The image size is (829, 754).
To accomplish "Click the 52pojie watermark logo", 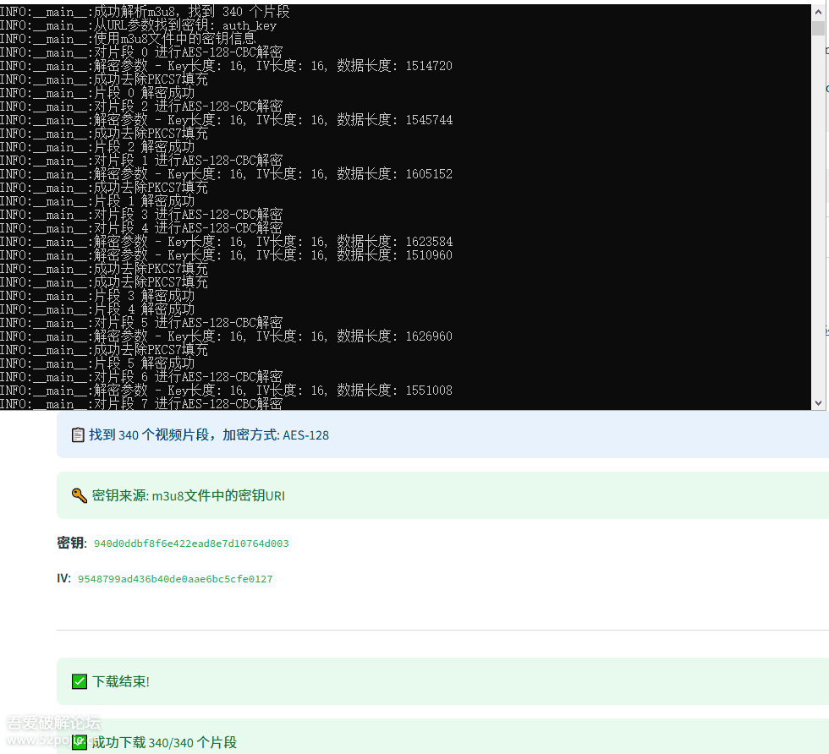I will click(52, 731).
